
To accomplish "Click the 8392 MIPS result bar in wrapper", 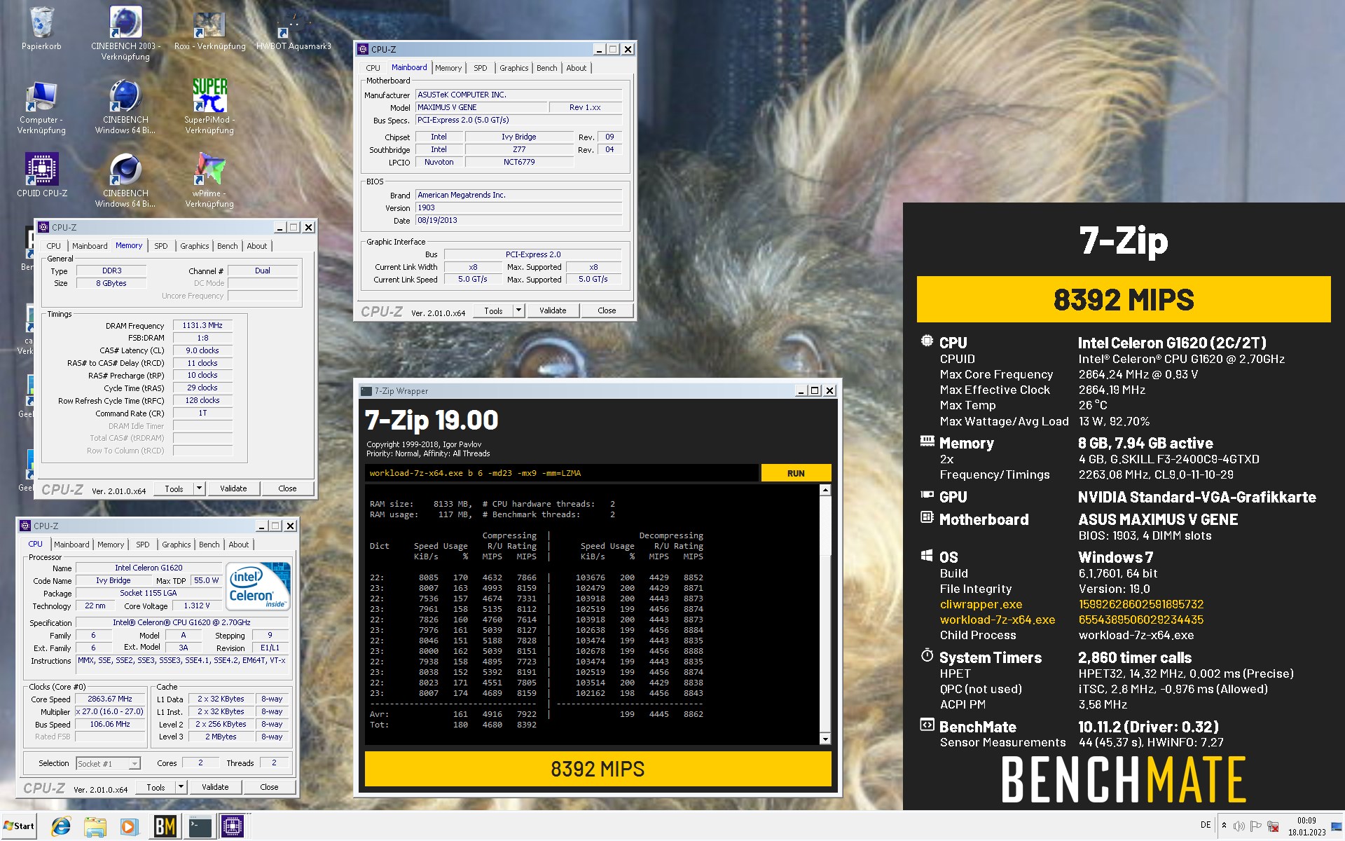I will tap(598, 769).
